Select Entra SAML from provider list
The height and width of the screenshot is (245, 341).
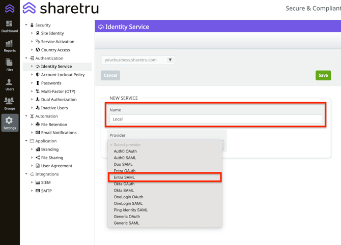[125, 177]
